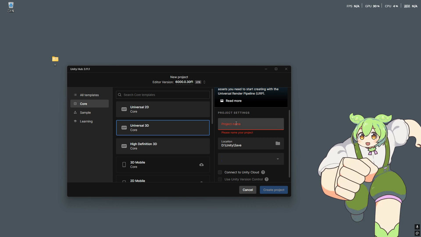This screenshot has height=237, width=421.
Task: Enable Connect to Unity Cloud checkbox
Action: (x=220, y=172)
